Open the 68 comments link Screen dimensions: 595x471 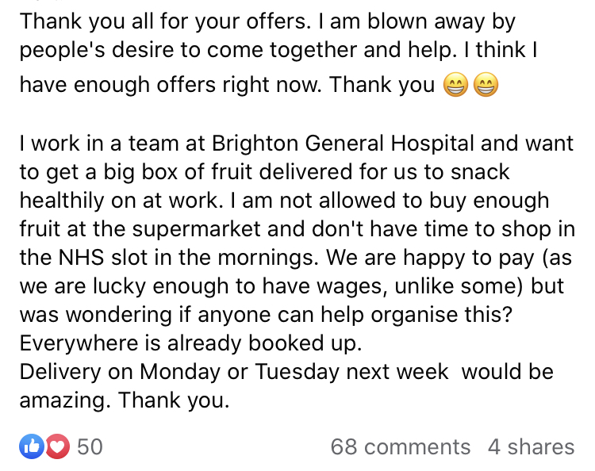click(401, 446)
